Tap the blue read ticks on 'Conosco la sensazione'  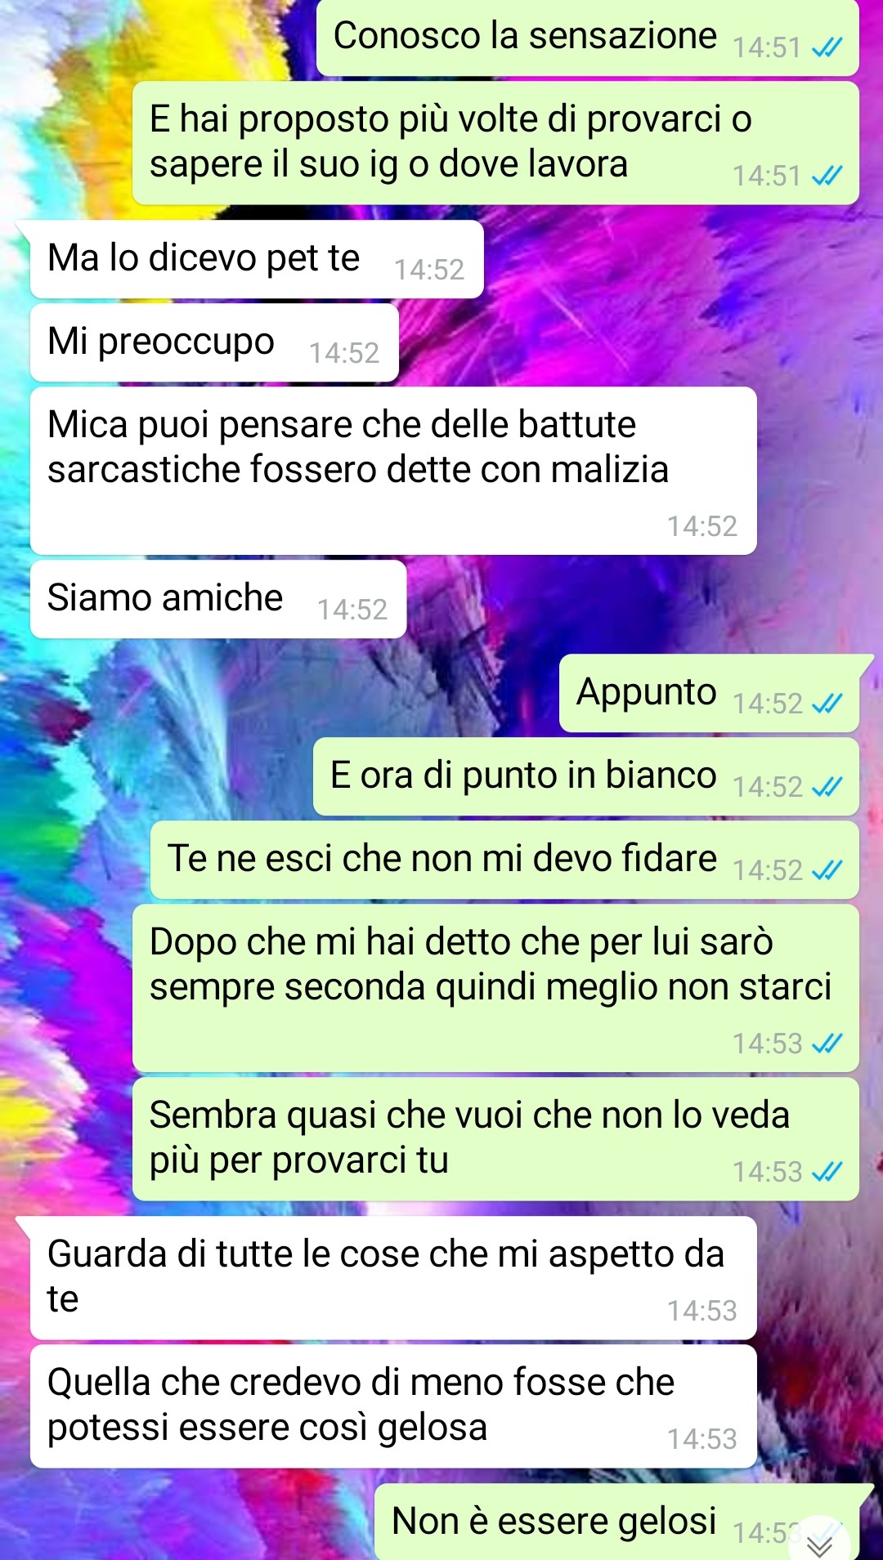(827, 48)
